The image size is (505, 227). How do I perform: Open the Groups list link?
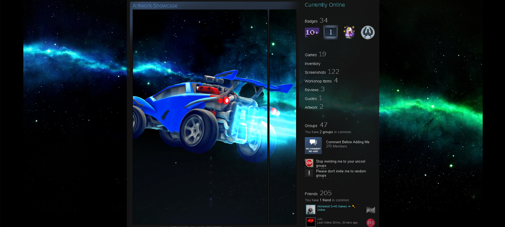[x=311, y=126]
